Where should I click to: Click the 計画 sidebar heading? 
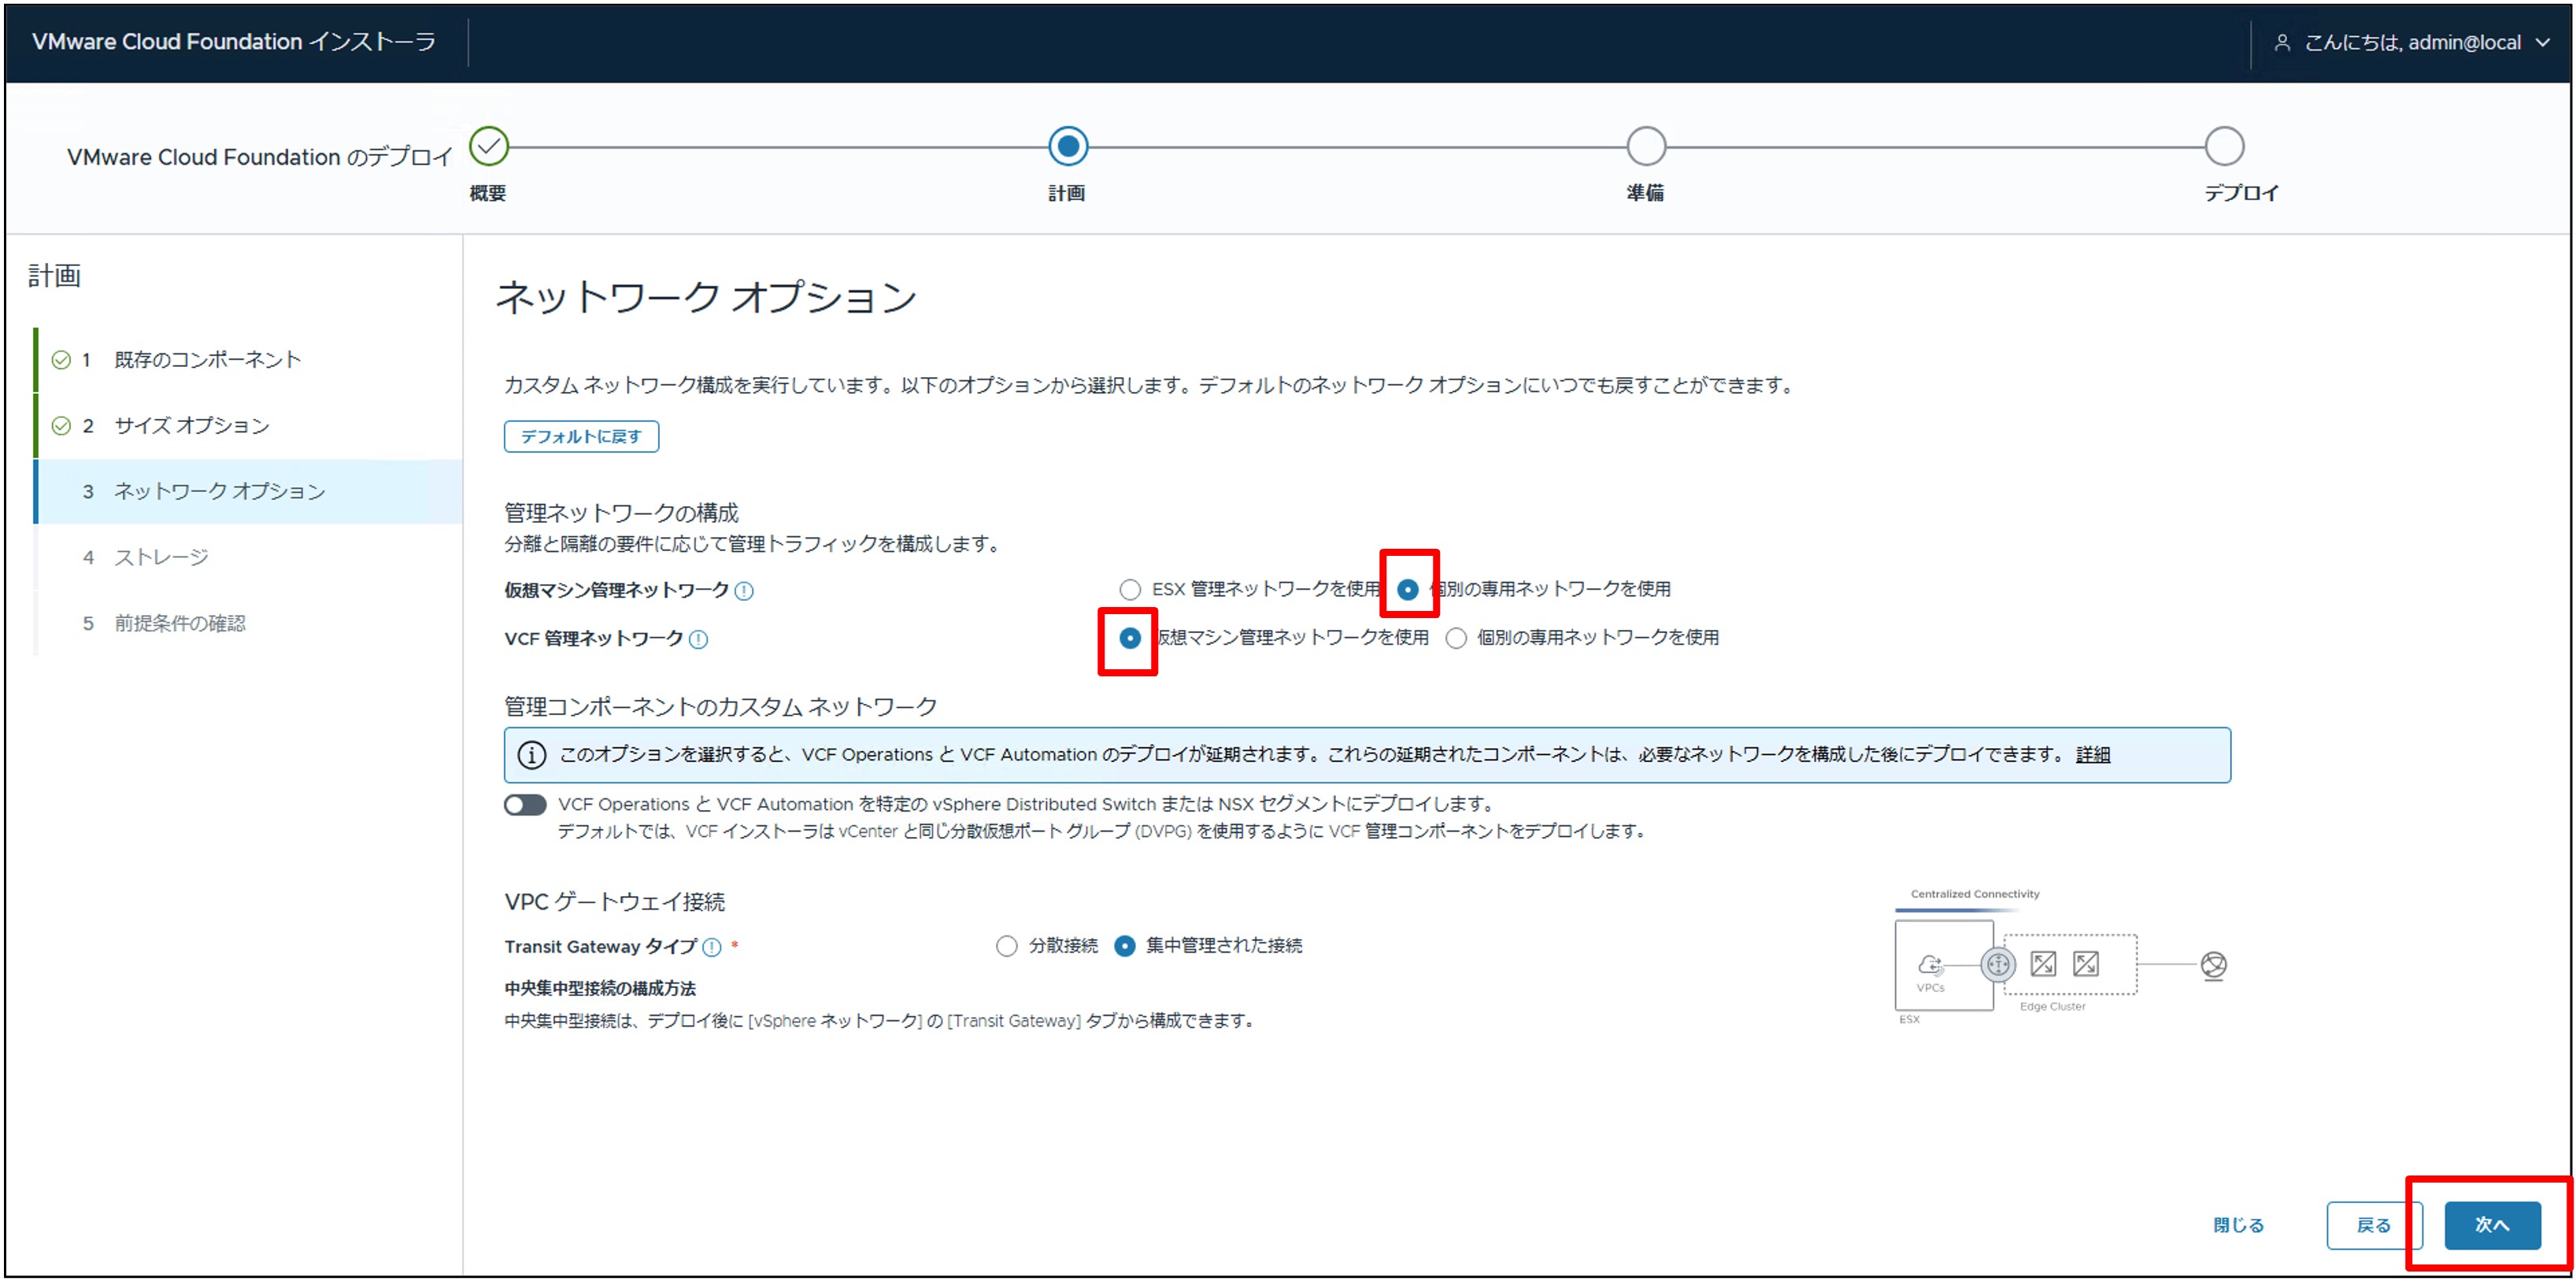coord(54,276)
